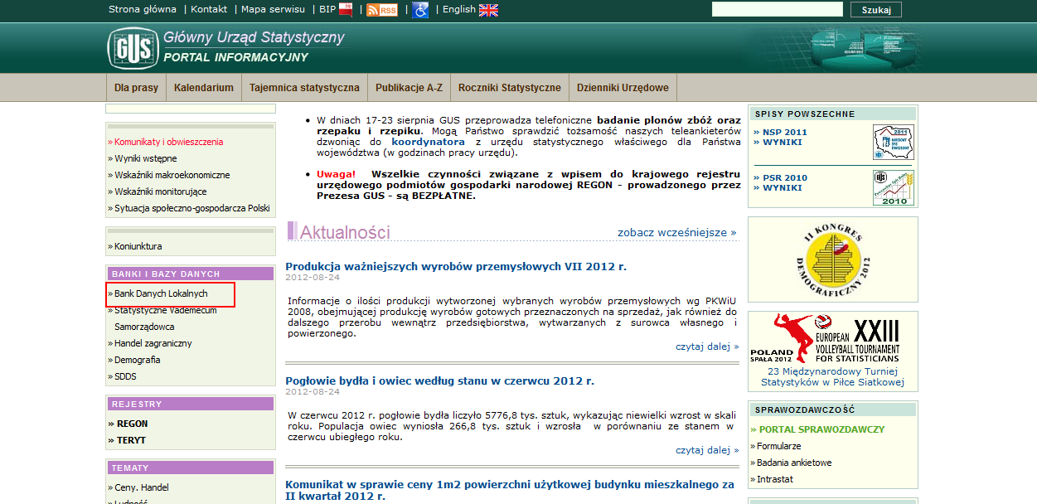The height and width of the screenshot is (504, 1037).
Task: Click zobacz wcześniejsze link
Action: [x=677, y=232]
